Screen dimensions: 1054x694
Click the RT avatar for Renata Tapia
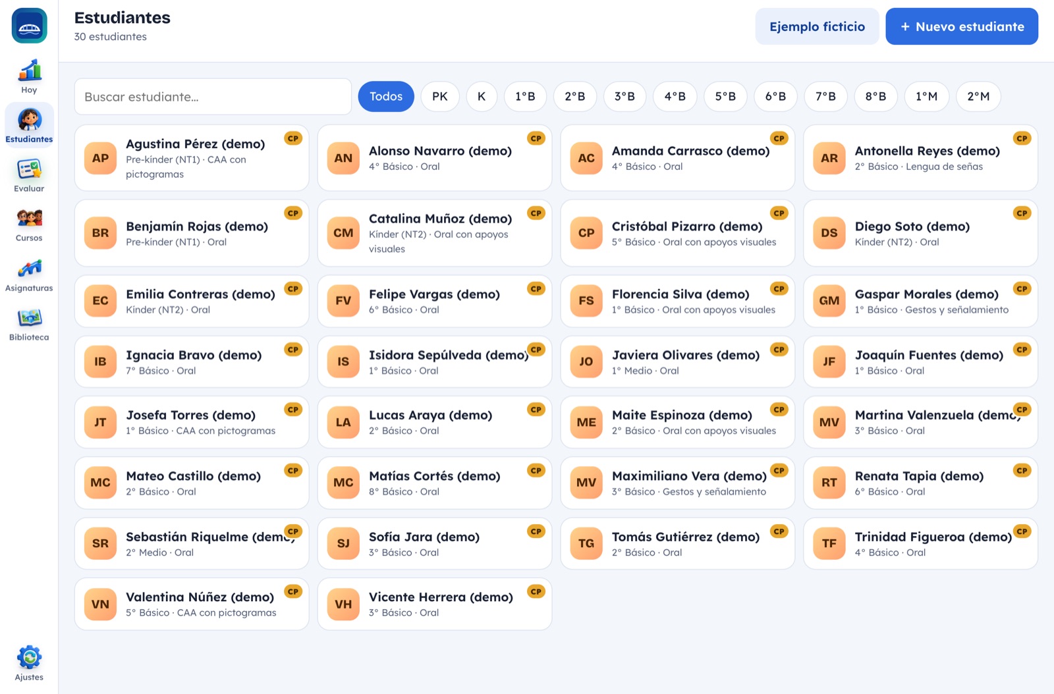point(829,483)
